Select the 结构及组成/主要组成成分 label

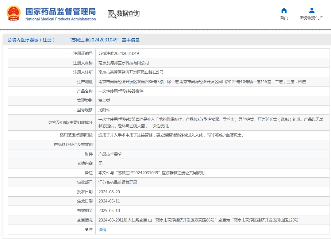tap(71, 122)
